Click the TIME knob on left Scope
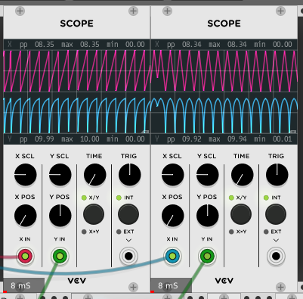 point(95,174)
